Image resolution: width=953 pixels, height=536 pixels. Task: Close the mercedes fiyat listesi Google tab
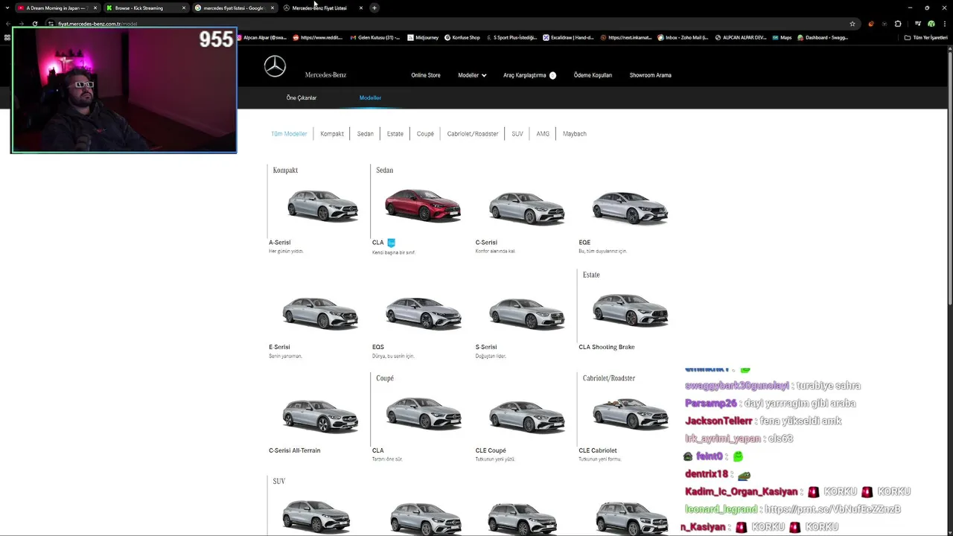point(272,8)
